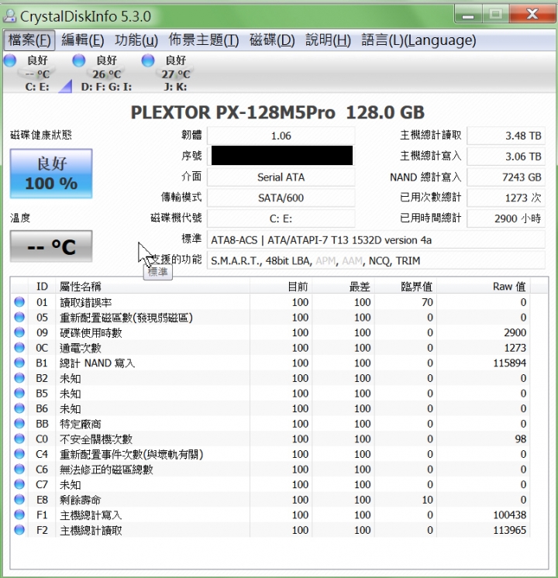
Task: Click the 傳輸模式 field showing SATA/600
Action: click(281, 198)
